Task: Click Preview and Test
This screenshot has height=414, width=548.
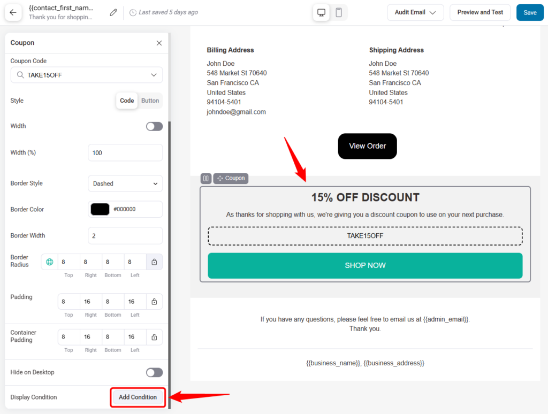Action: pyautogui.click(x=480, y=12)
